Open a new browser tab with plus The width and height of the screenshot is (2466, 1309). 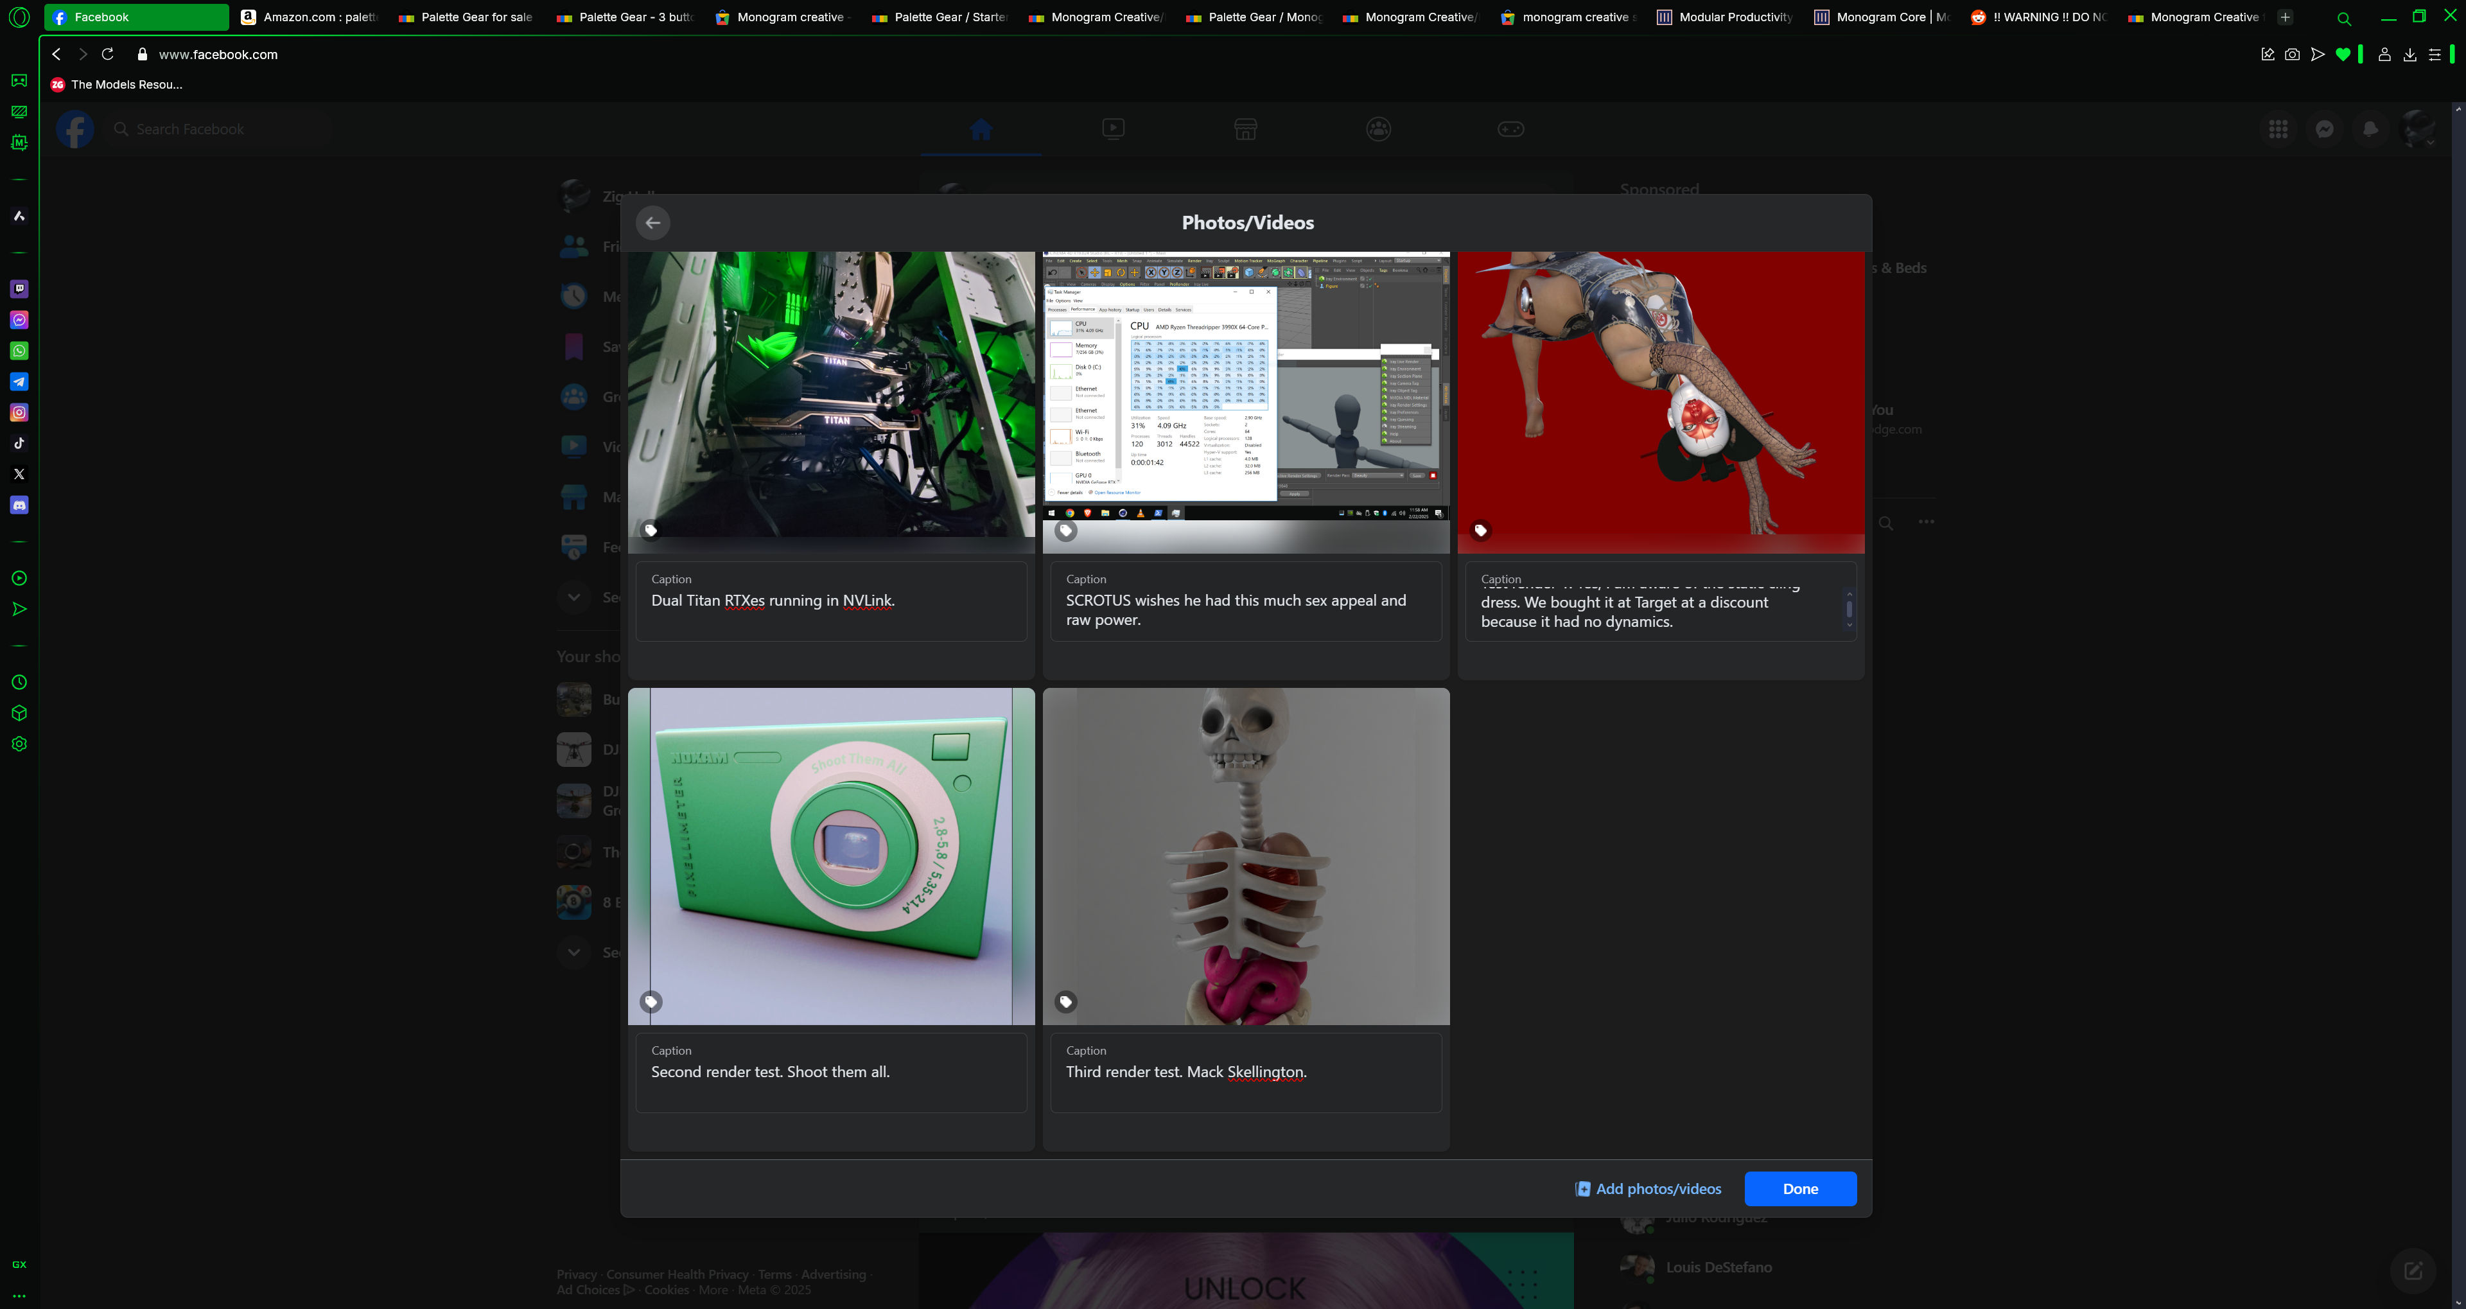(x=2285, y=17)
